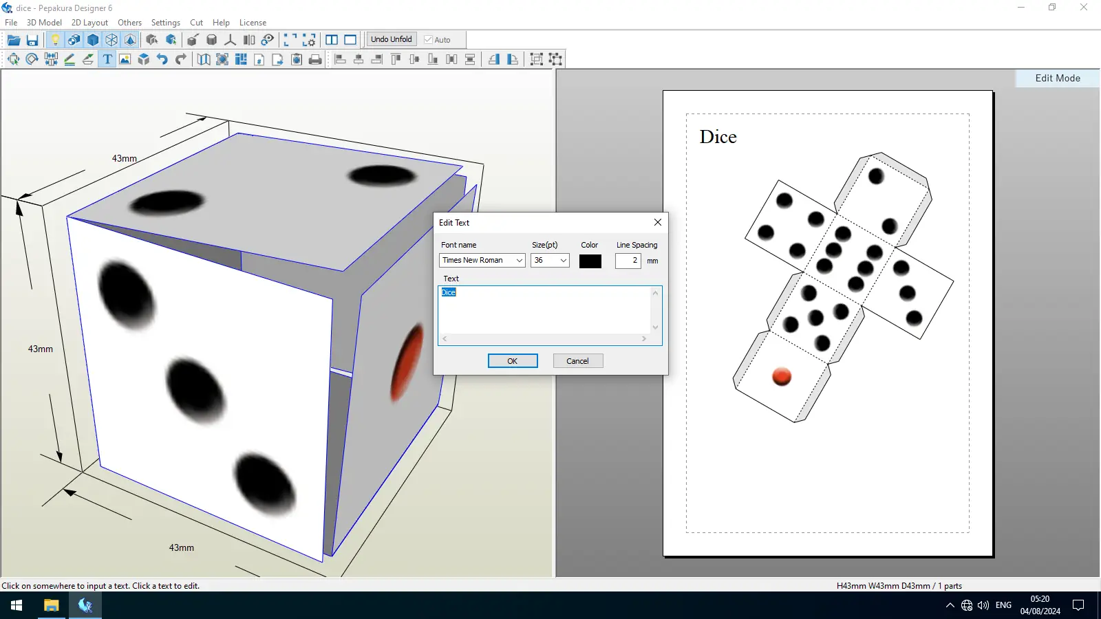Click the Open file folder icon
The height and width of the screenshot is (619, 1101).
[14, 40]
